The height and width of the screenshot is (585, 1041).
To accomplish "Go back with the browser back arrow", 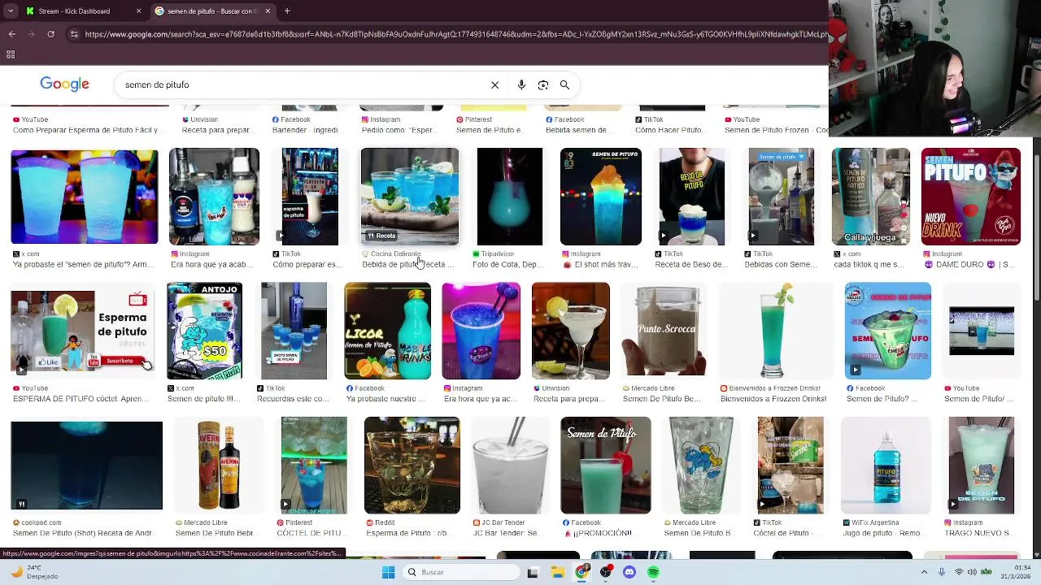I will coord(11,34).
